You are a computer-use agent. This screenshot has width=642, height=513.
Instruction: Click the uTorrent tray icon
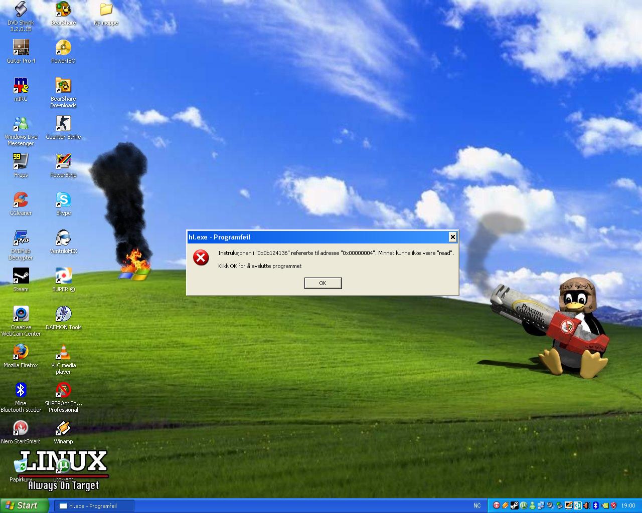pyautogui.click(x=523, y=505)
